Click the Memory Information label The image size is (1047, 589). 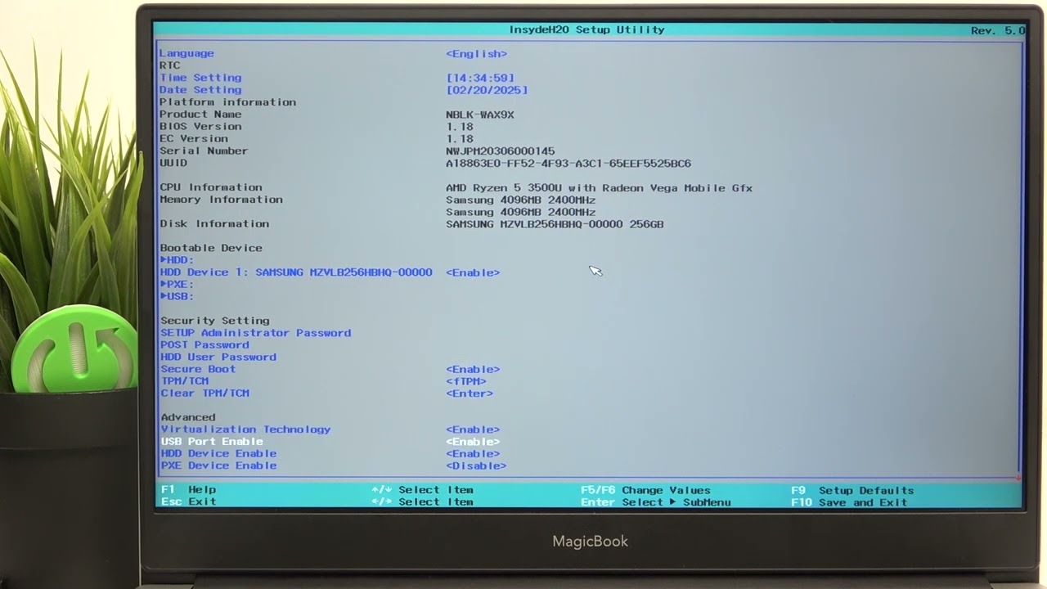(x=221, y=200)
